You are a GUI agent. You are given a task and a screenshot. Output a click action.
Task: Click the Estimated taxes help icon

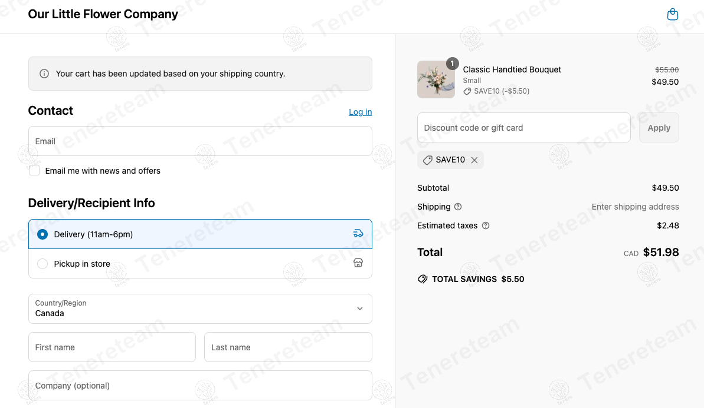click(x=486, y=225)
